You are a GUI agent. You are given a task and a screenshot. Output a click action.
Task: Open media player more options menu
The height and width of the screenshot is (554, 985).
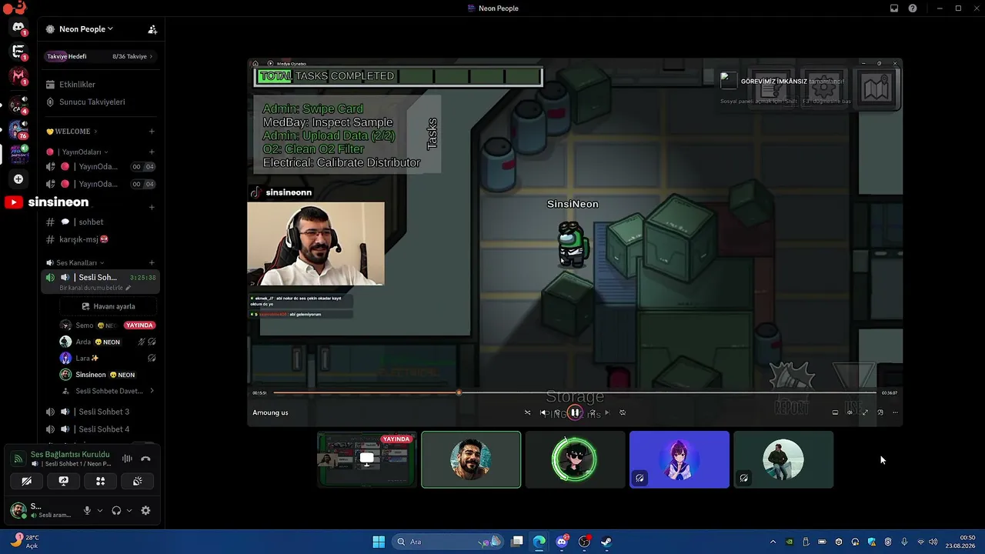pyautogui.click(x=895, y=412)
